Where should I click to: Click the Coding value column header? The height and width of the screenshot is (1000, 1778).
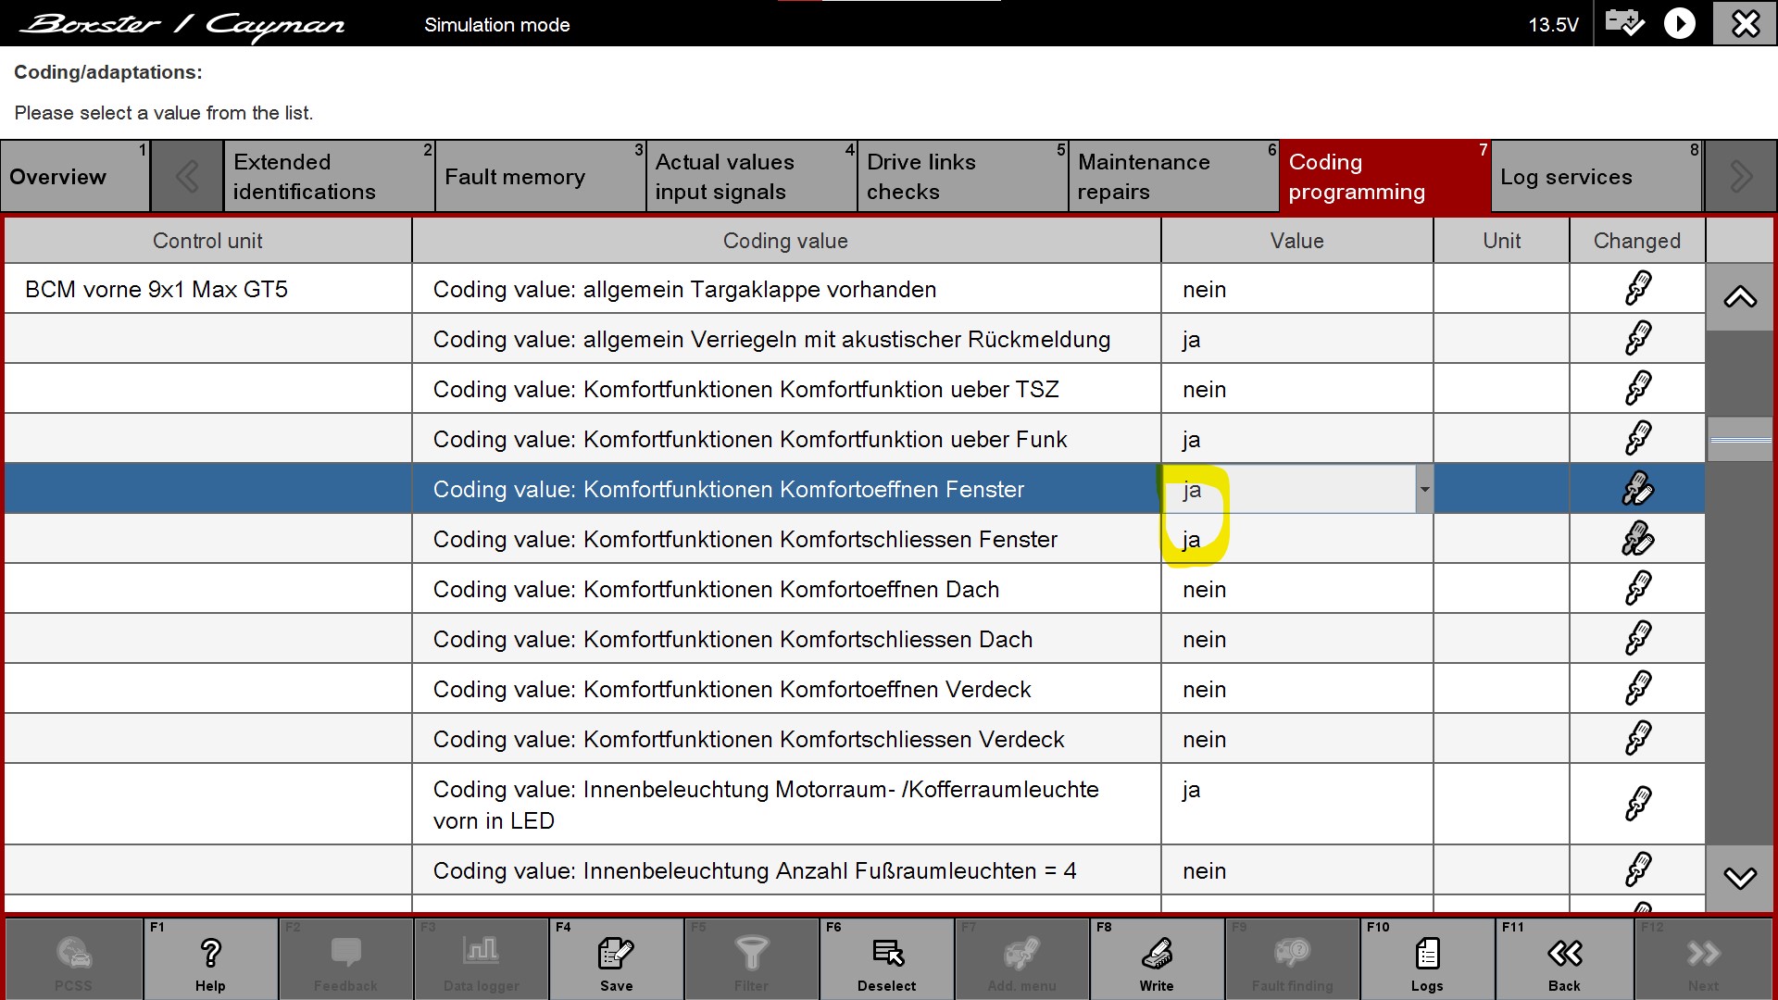(785, 241)
